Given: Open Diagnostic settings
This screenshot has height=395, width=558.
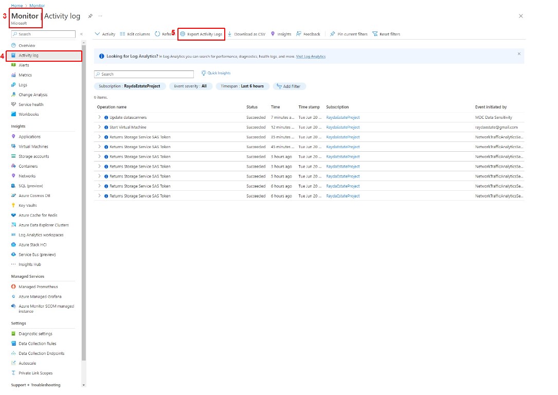Looking at the screenshot, I should click(x=35, y=334).
